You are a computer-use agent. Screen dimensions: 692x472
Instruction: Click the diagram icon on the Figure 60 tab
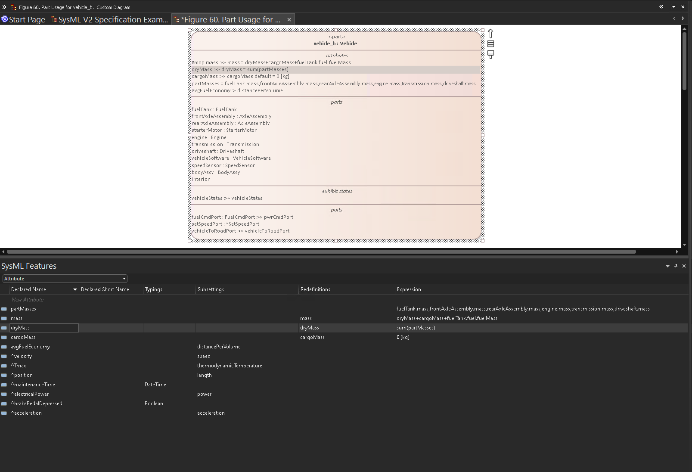177,19
